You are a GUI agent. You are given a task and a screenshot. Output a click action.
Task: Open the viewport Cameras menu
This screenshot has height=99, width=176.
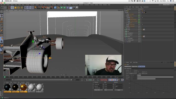click(11, 10)
